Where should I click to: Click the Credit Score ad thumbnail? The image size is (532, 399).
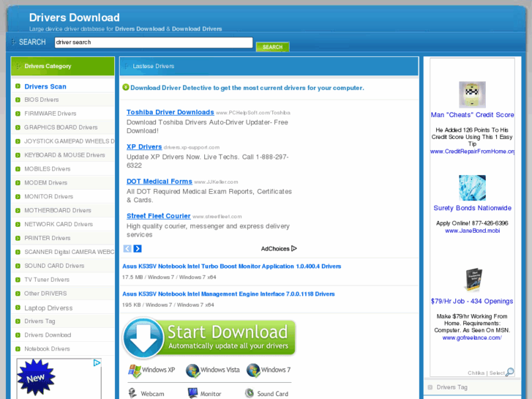(472, 94)
